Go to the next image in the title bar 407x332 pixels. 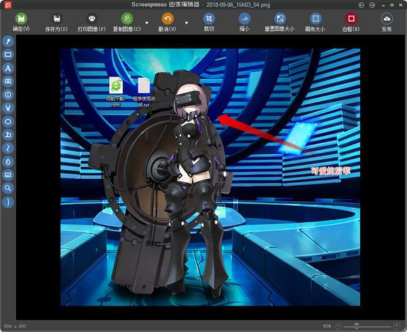[x=372, y=5]
